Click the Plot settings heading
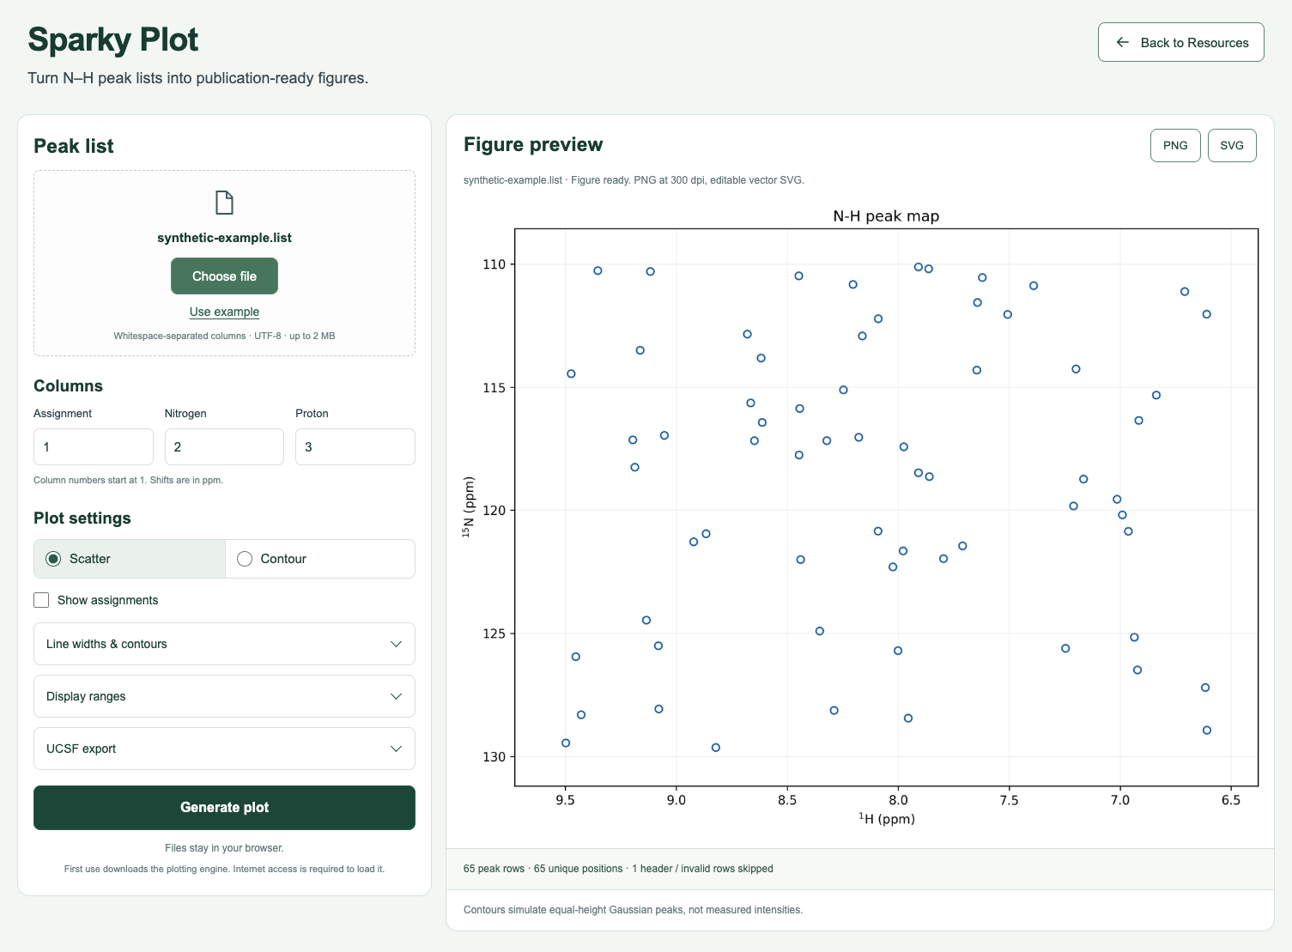The width and height of the screenshot is (1292, 952). tap(82, 518)
